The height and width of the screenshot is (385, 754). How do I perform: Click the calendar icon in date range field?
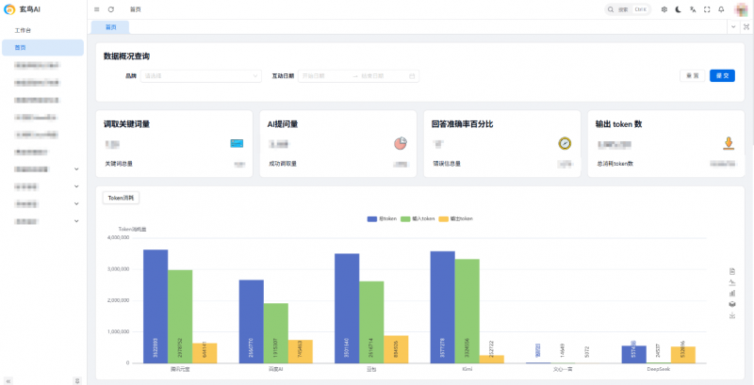(413, 75)
